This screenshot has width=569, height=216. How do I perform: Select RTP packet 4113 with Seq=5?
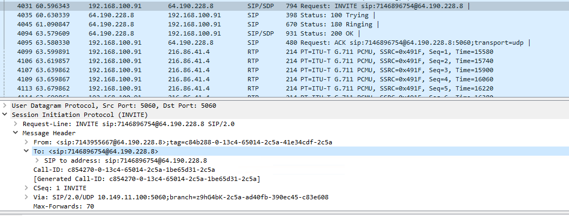click(284, 88)
